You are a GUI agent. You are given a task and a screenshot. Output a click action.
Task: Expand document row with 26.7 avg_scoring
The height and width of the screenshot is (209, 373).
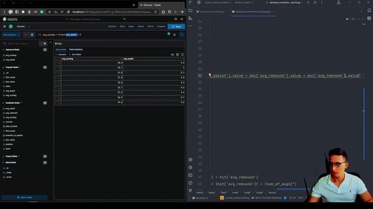pyautogui.click(x=56, y=68)
